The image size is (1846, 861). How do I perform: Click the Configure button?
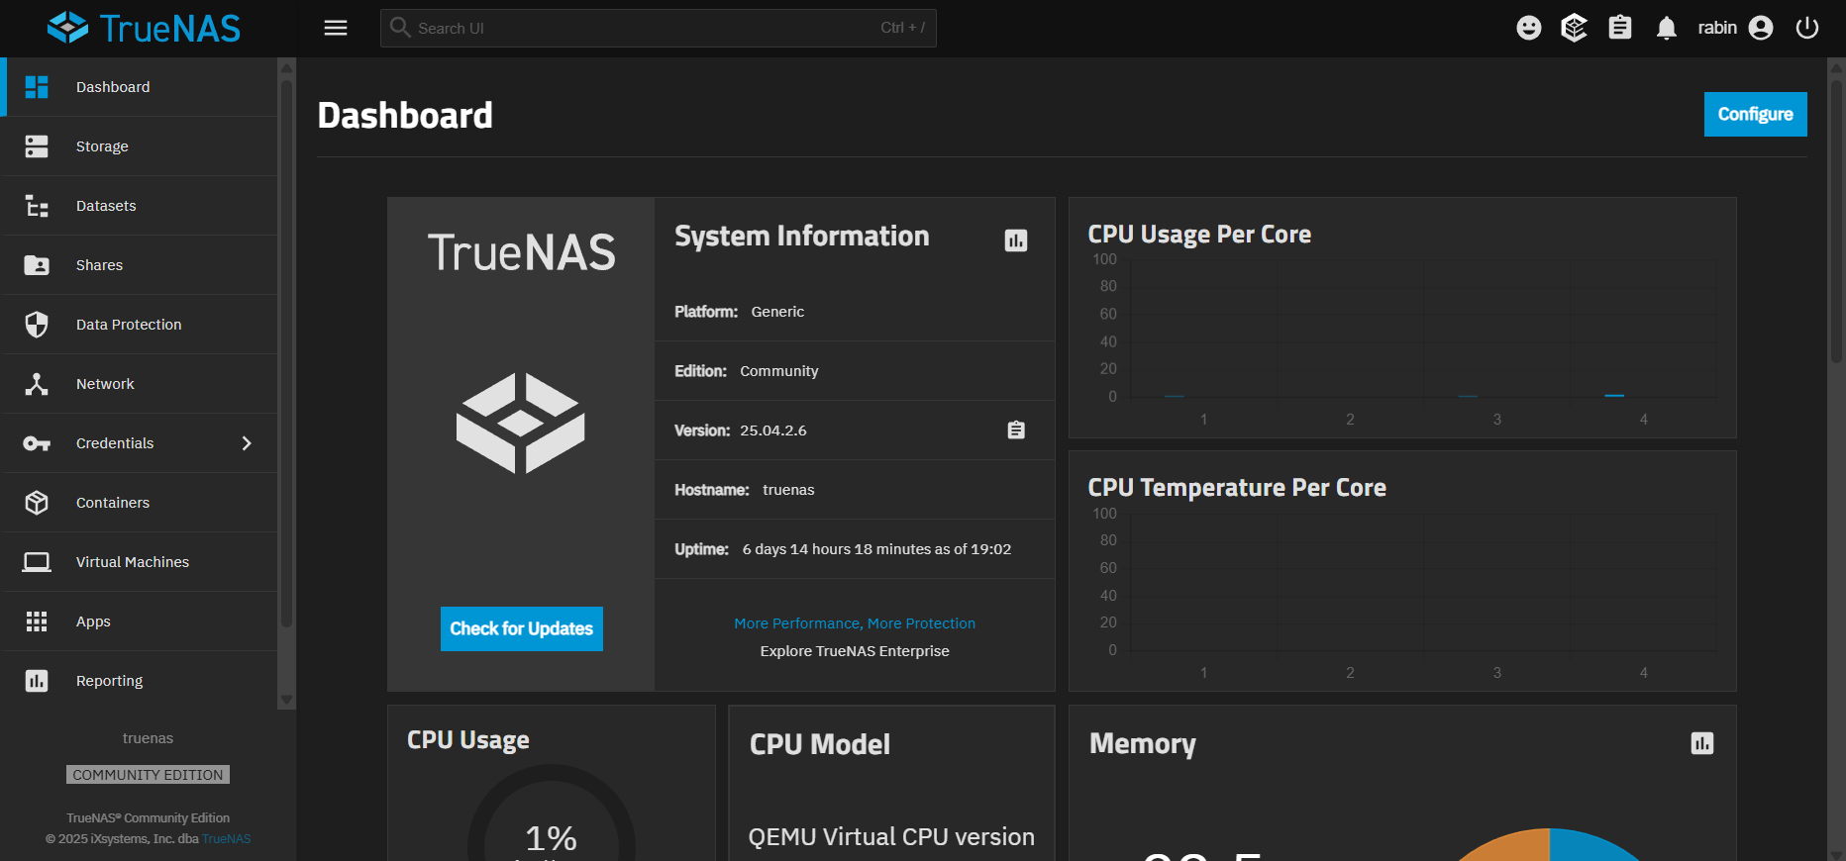coord(1755,114)
